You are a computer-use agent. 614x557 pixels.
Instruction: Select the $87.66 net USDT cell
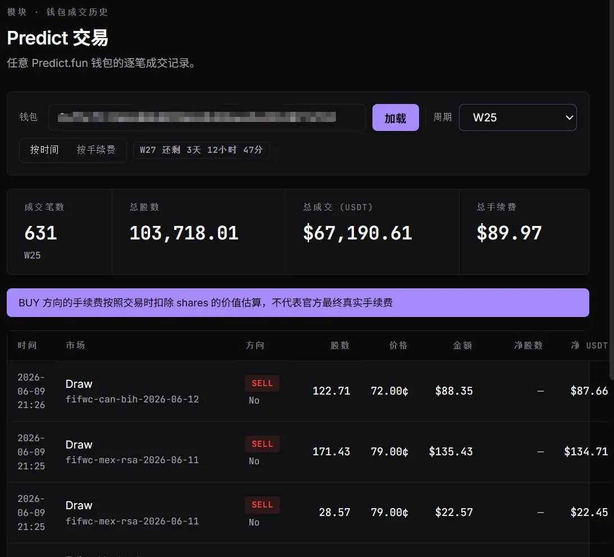(x=589, y=391)
